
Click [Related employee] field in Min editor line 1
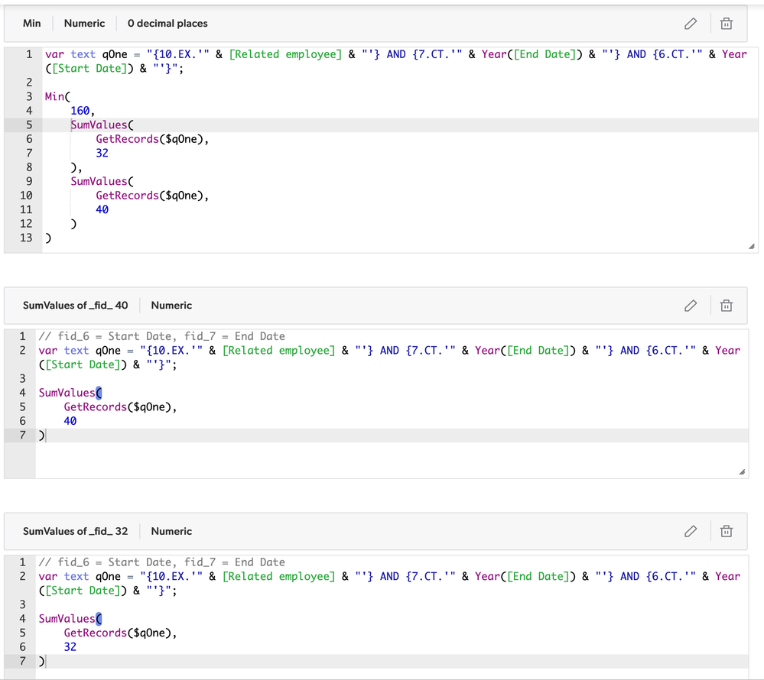pyautogui.click(x=285, y=54)
